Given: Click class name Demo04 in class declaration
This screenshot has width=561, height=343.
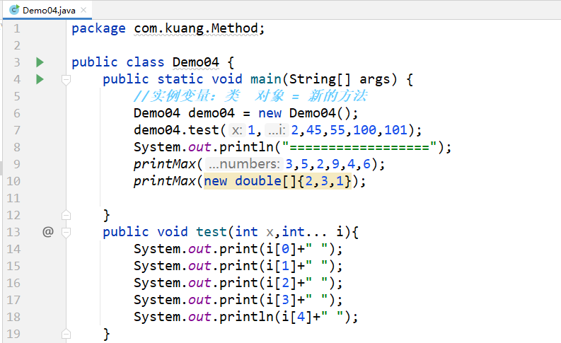Looking at the screenshot, I should coord(196,62).
